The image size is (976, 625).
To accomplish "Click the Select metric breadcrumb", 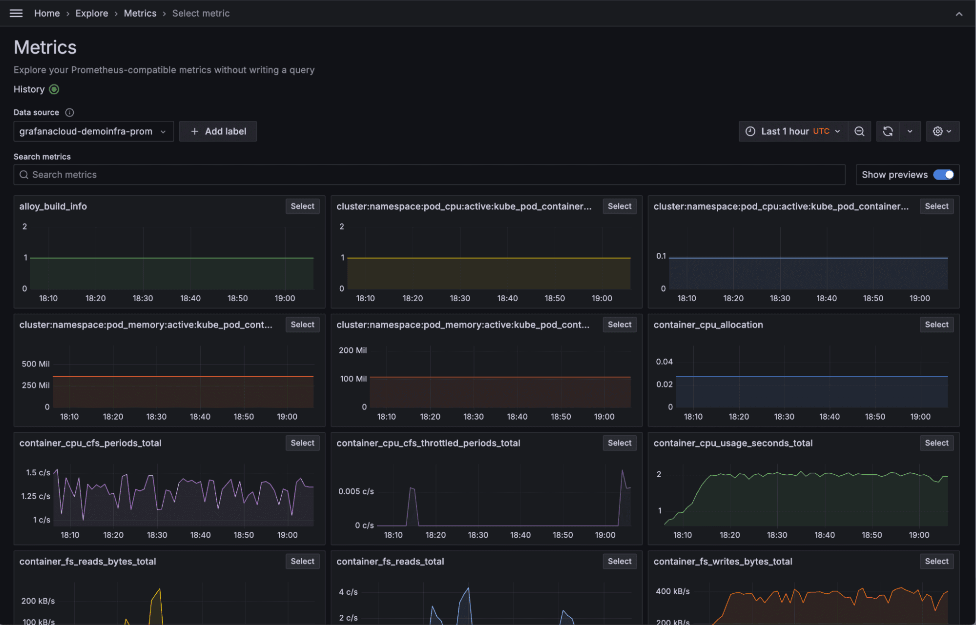I will (x=201, y=13).
